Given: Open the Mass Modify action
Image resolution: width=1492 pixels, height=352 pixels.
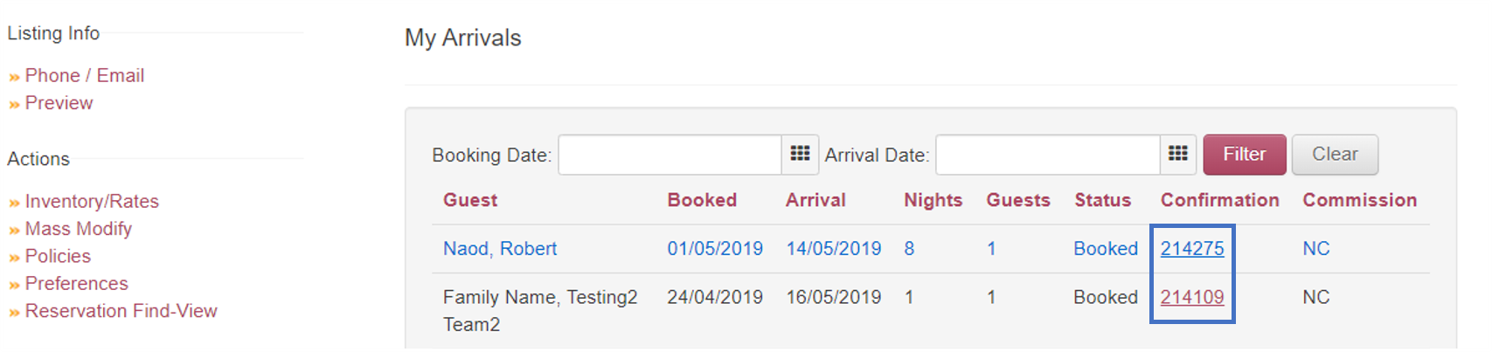Looking at the screenshot, I should click(x=79, y=229).
